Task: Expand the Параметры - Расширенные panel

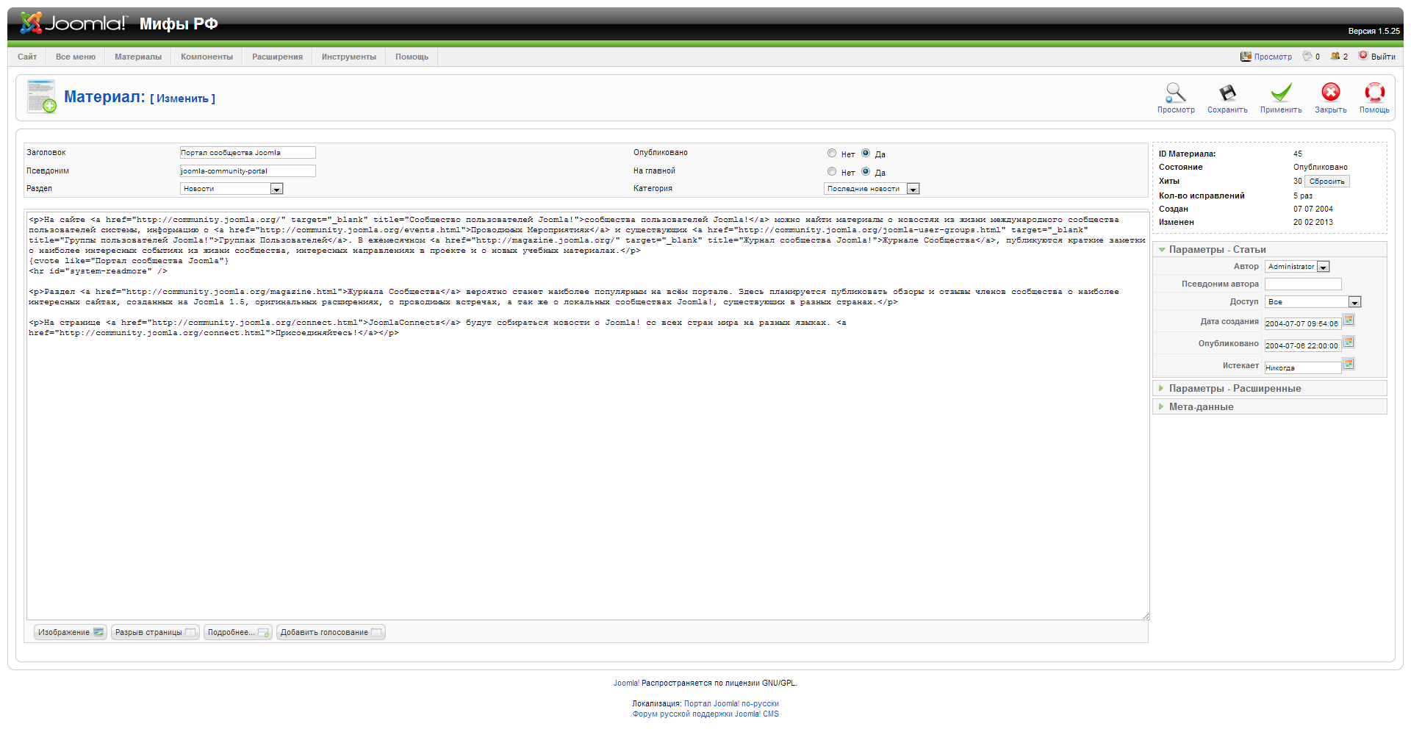Action: point(1269,388)
